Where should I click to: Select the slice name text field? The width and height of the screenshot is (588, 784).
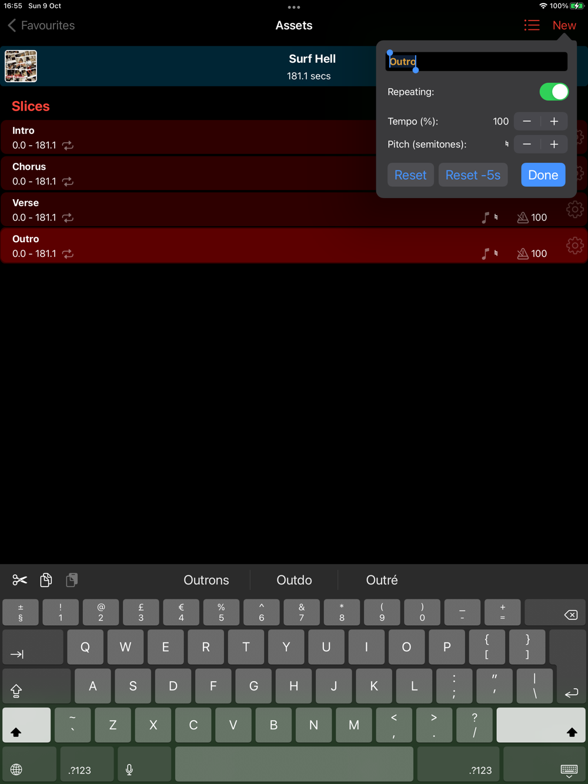pyautogui.click(x=476, y=62)
